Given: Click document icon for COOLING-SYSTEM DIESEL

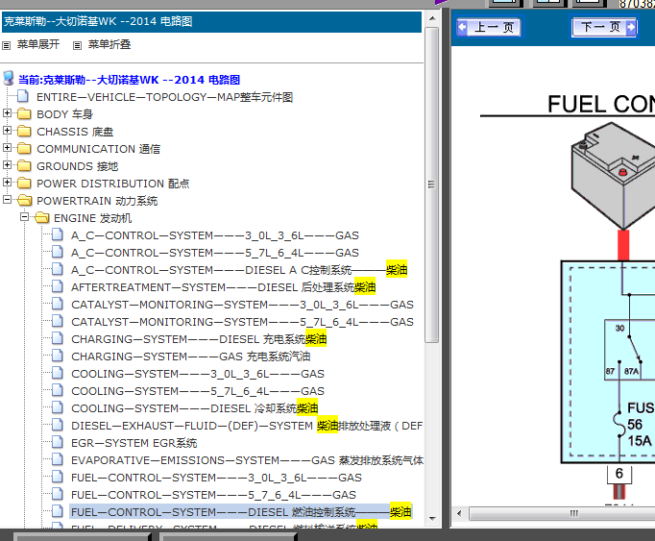Looking at the screenshot, I should point(58,407).
